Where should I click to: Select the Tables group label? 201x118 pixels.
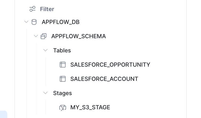tap(62, 50)
